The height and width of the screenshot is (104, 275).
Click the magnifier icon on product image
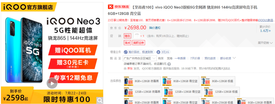(x=100, y=100)
